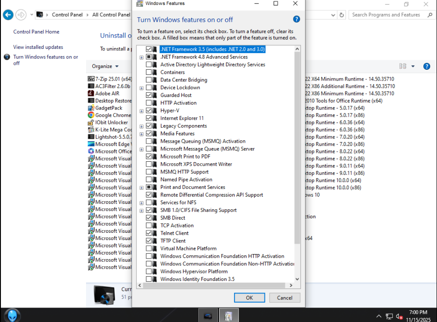Check Virtual Machine Platform checkbox
437x322 pixels.
coord(149,248)
